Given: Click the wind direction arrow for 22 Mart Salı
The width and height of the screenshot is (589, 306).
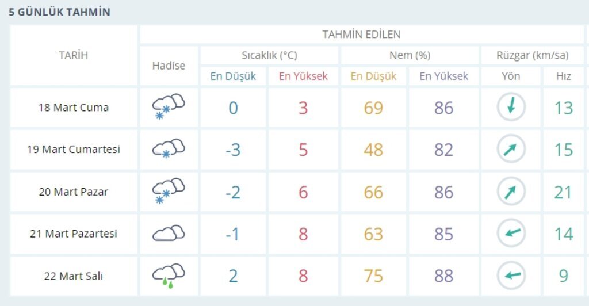Looking at the screenshot, I should coord(510,276).
